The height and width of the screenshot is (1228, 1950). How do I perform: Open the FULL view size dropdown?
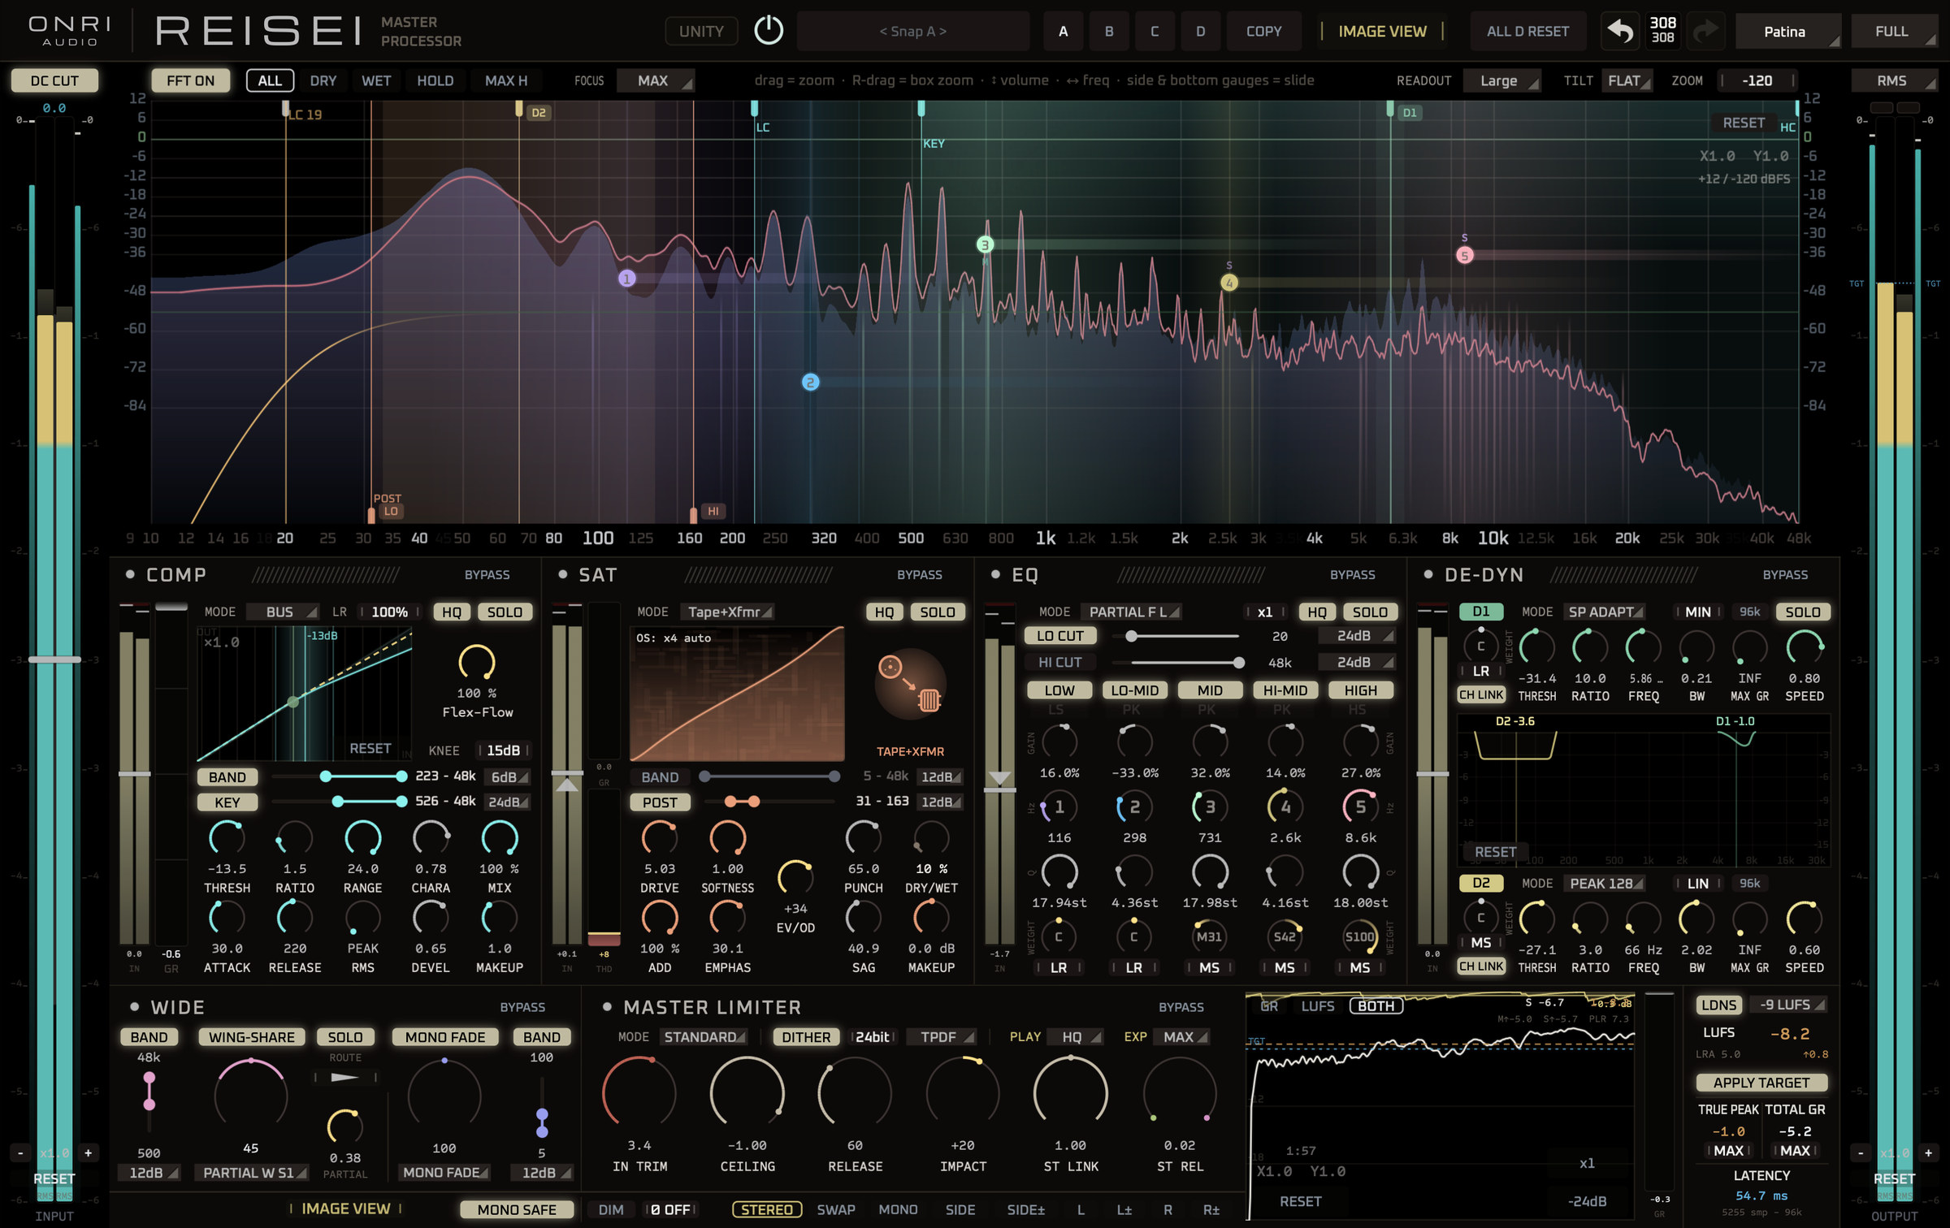pos(1894,31)
